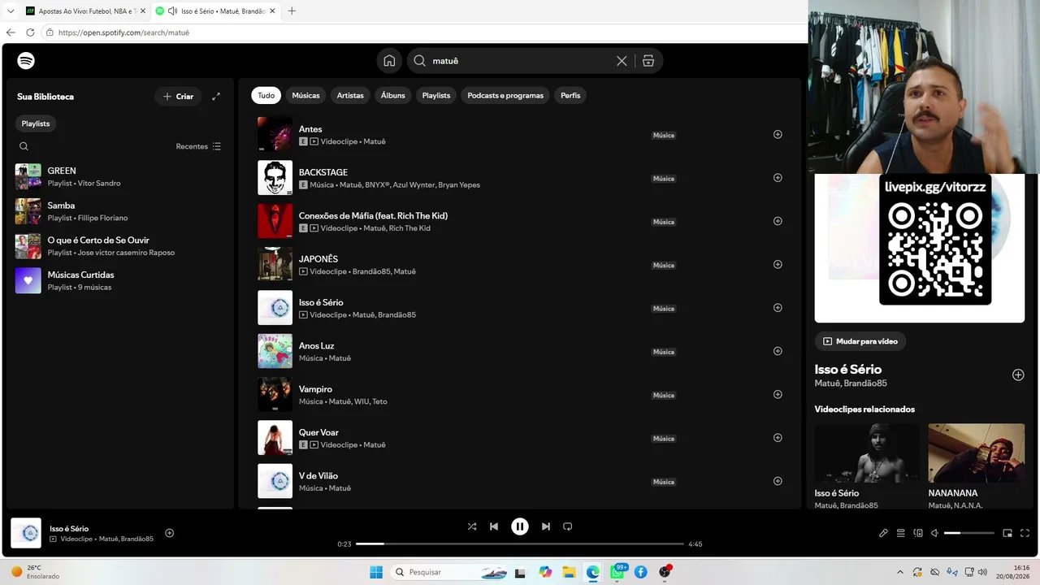This screenshot has width=1040, height=585.
Task: Open the GREEN playlist
Action: pos(119,176)
